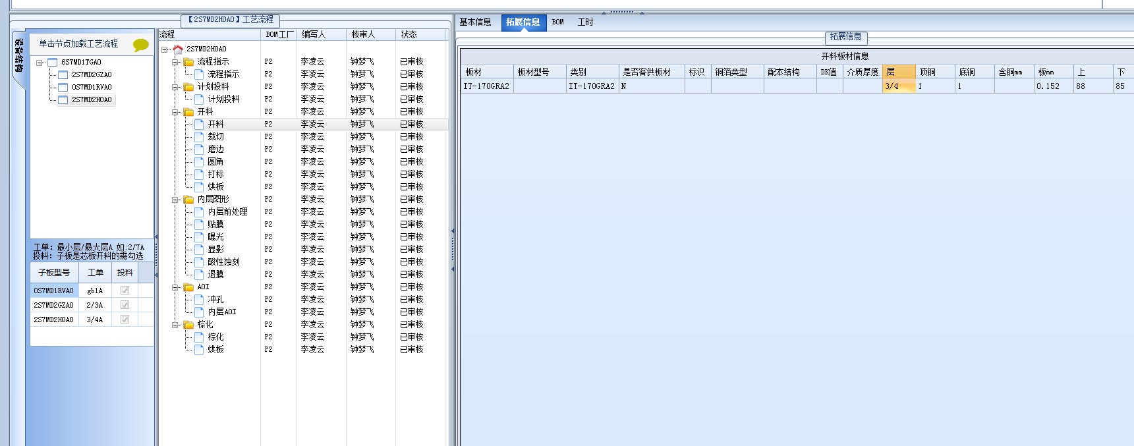Collapse the 棕化 folder node

pos(176,325)
